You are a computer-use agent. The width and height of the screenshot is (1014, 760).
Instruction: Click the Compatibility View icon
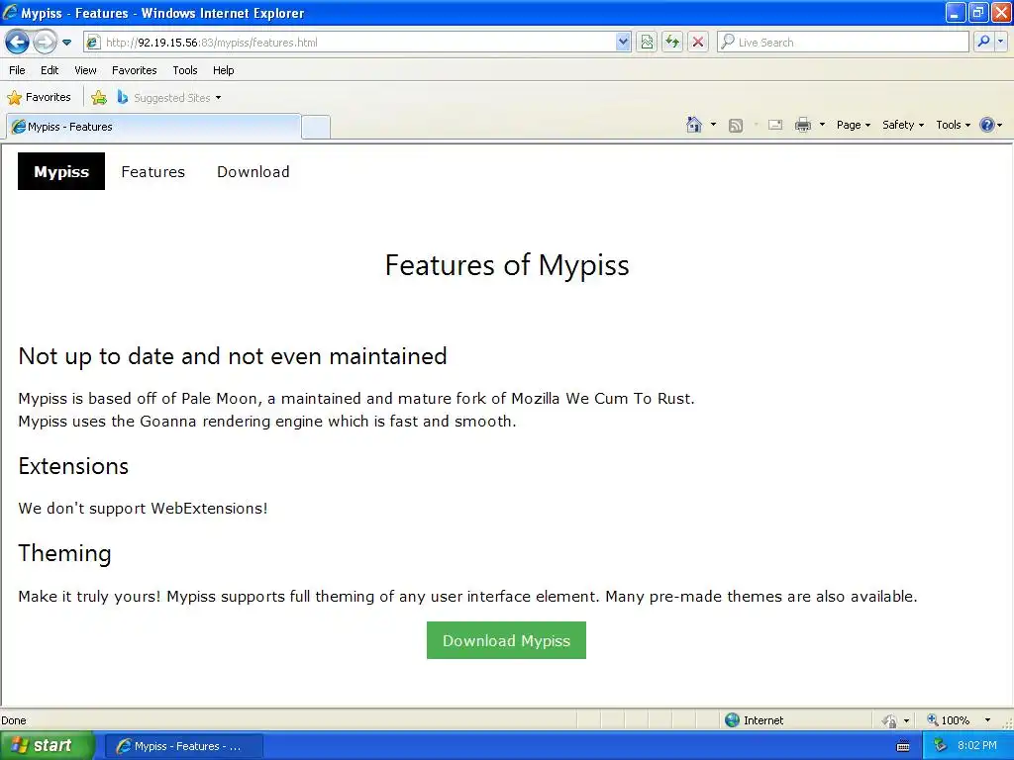pyautogui.click(x=647, y=43)
